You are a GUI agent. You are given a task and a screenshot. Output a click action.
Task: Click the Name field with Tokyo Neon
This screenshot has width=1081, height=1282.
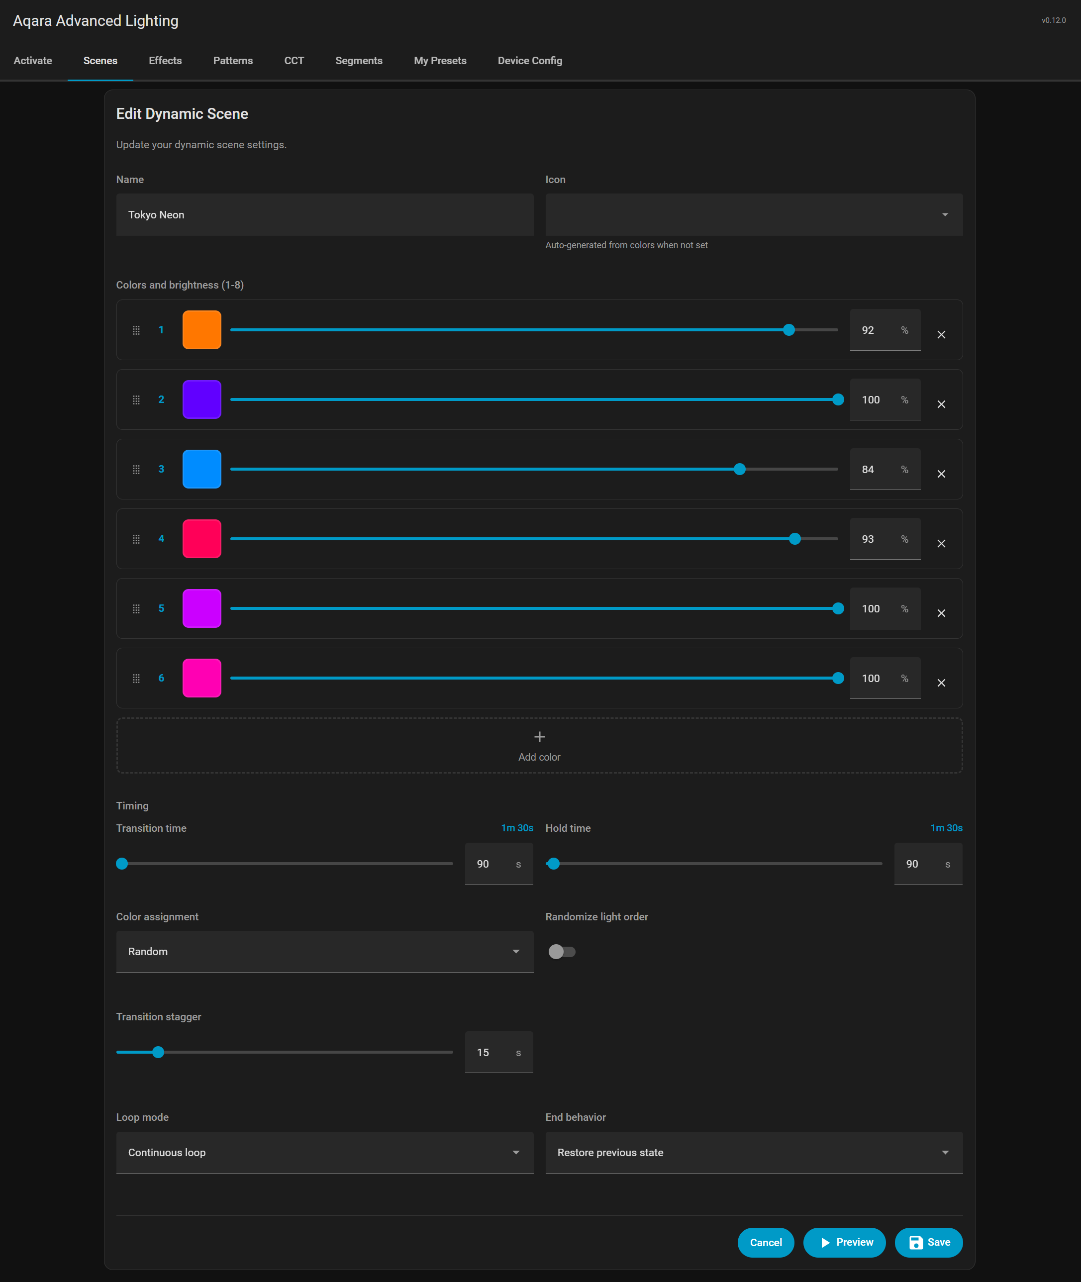[324, 214]
